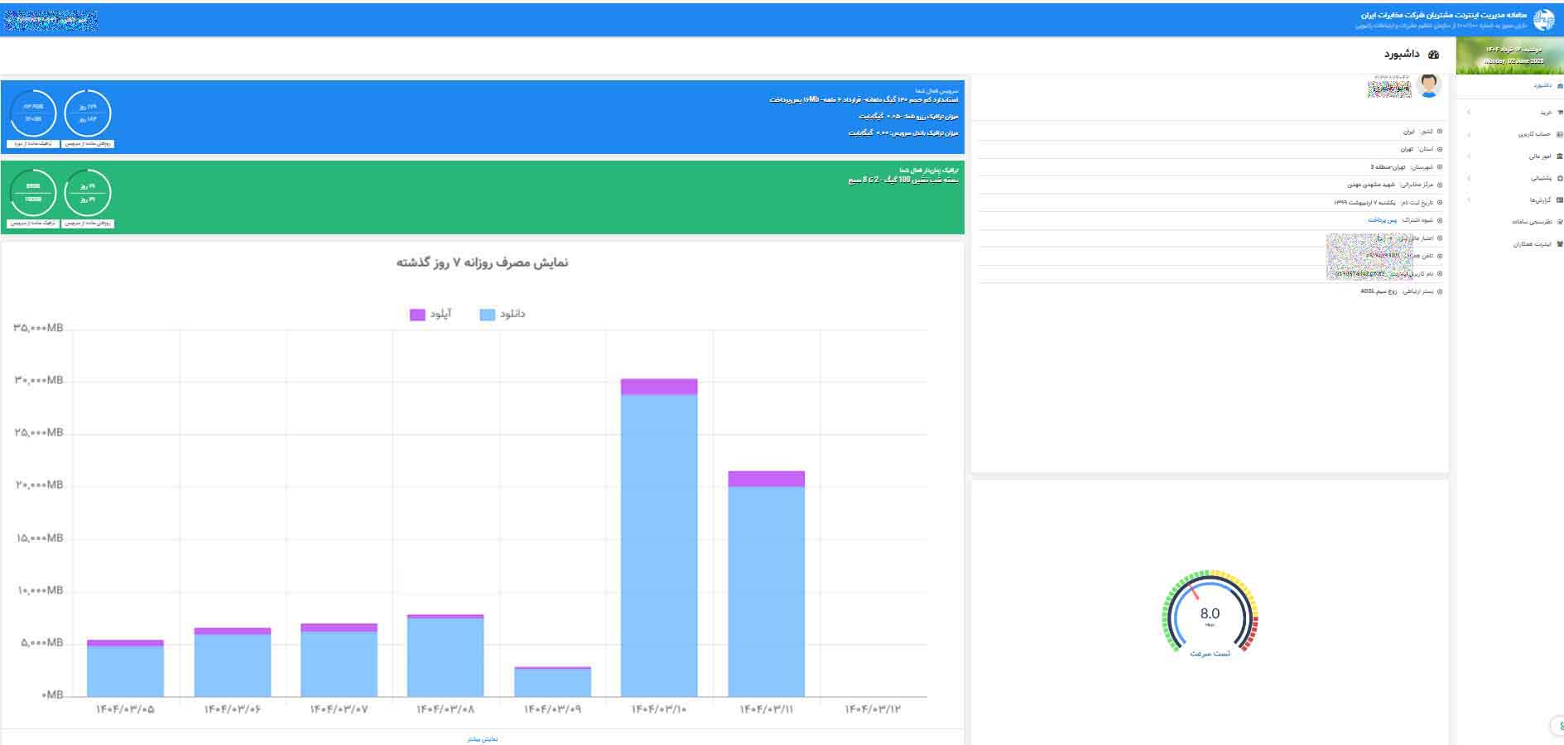Expand the گزارش‌ها submenu arrow

[1469, 200]
